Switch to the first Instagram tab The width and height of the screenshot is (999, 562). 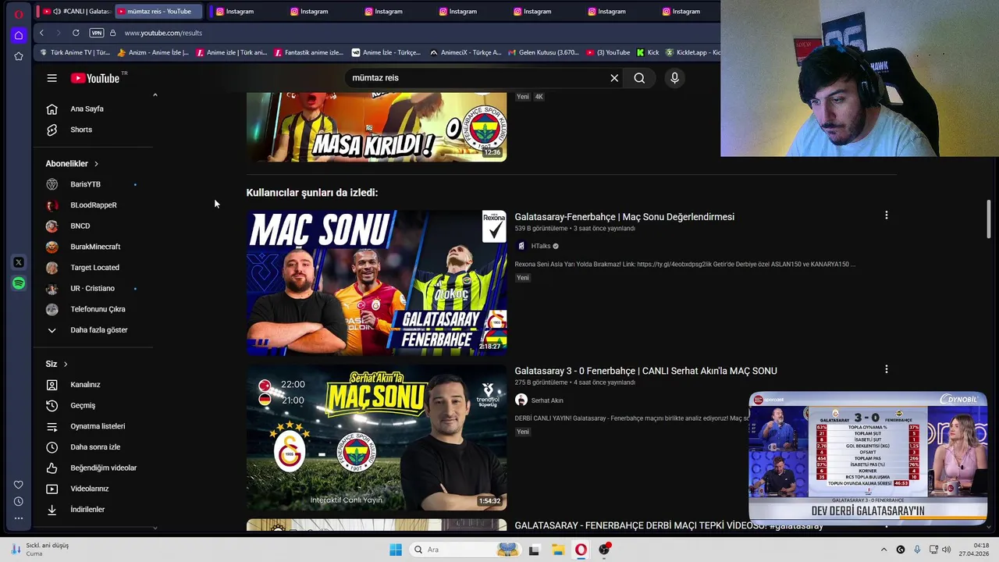241,12
